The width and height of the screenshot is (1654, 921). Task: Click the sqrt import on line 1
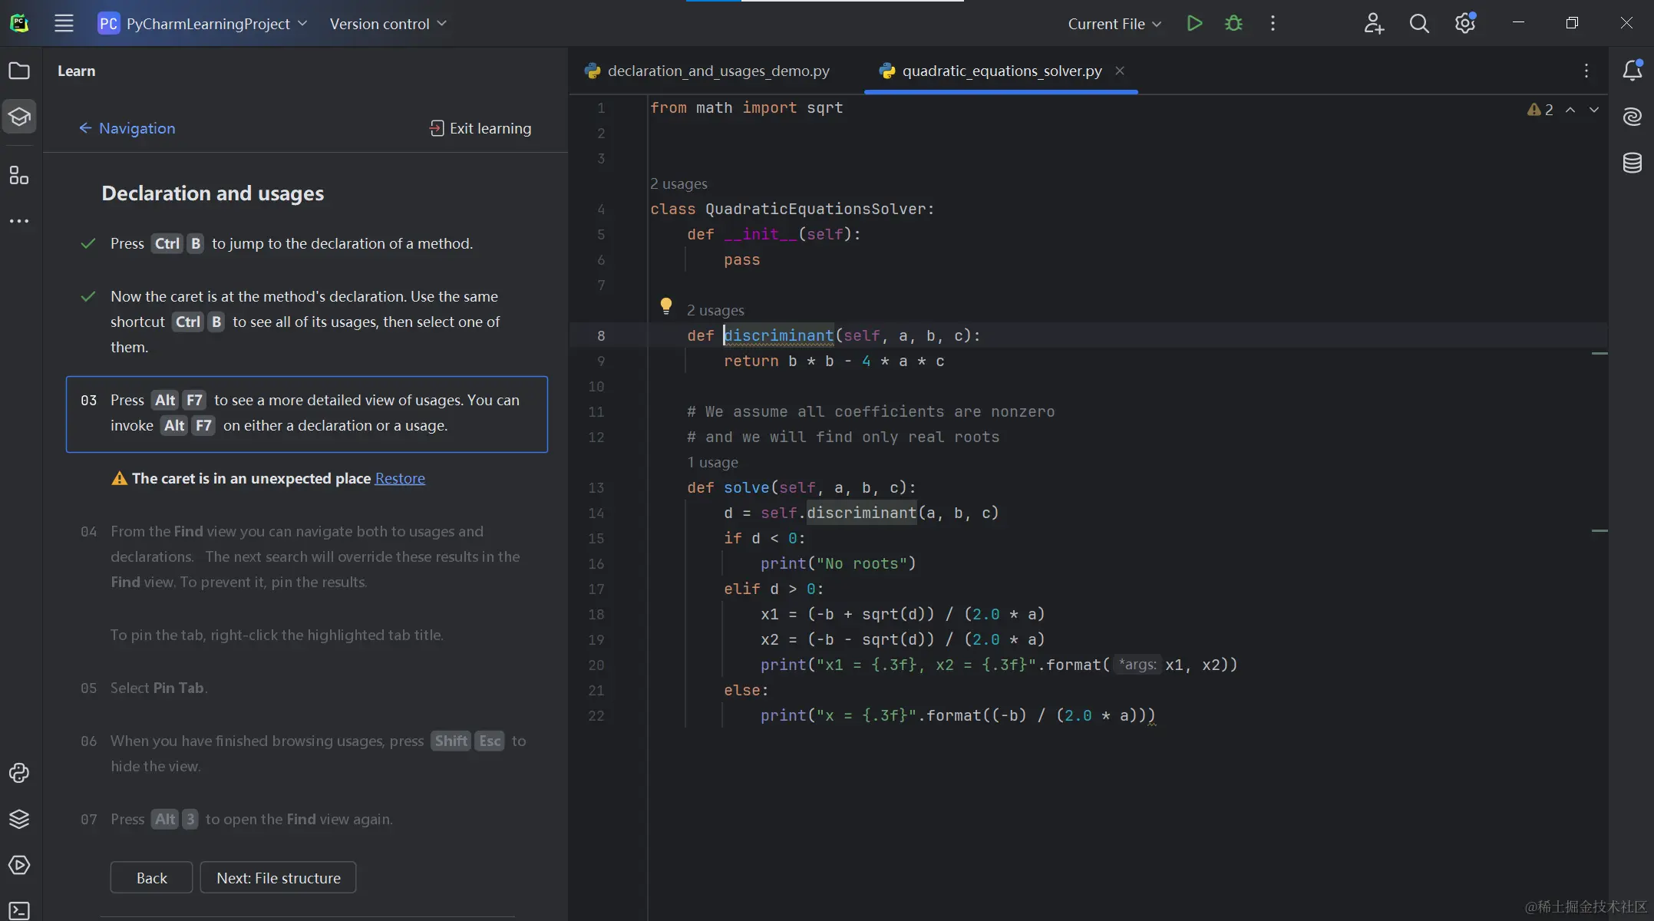[825, 107]
